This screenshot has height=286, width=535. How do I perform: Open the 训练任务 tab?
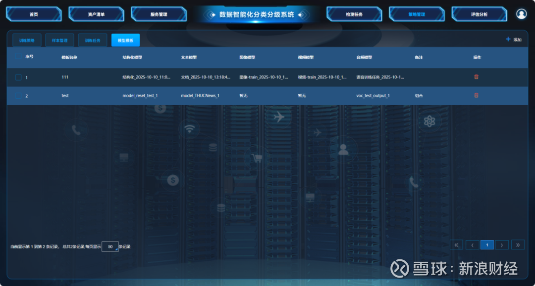93,41
